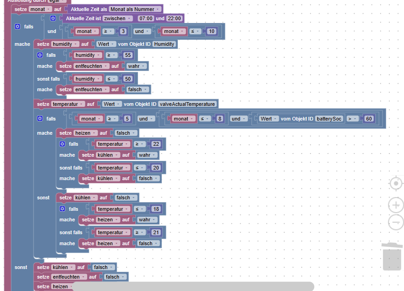Change ≤ operator before value 18
Image resolution: width=404 pixels, height=291 pixels.
(140, 209)
